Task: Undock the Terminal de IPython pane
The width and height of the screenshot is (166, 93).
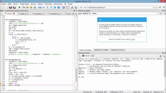Action: pos(163,53)
